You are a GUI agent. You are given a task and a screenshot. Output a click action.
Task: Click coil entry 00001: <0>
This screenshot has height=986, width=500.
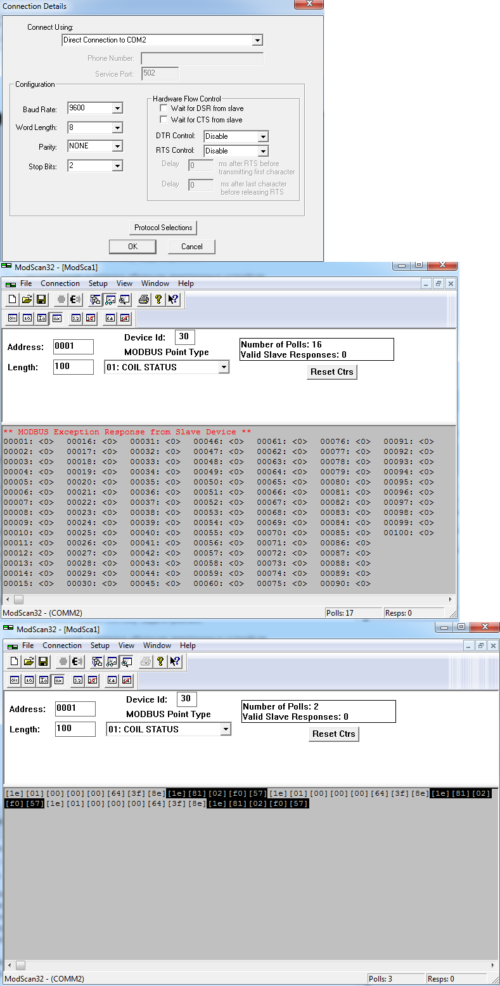tap(29, 442)
